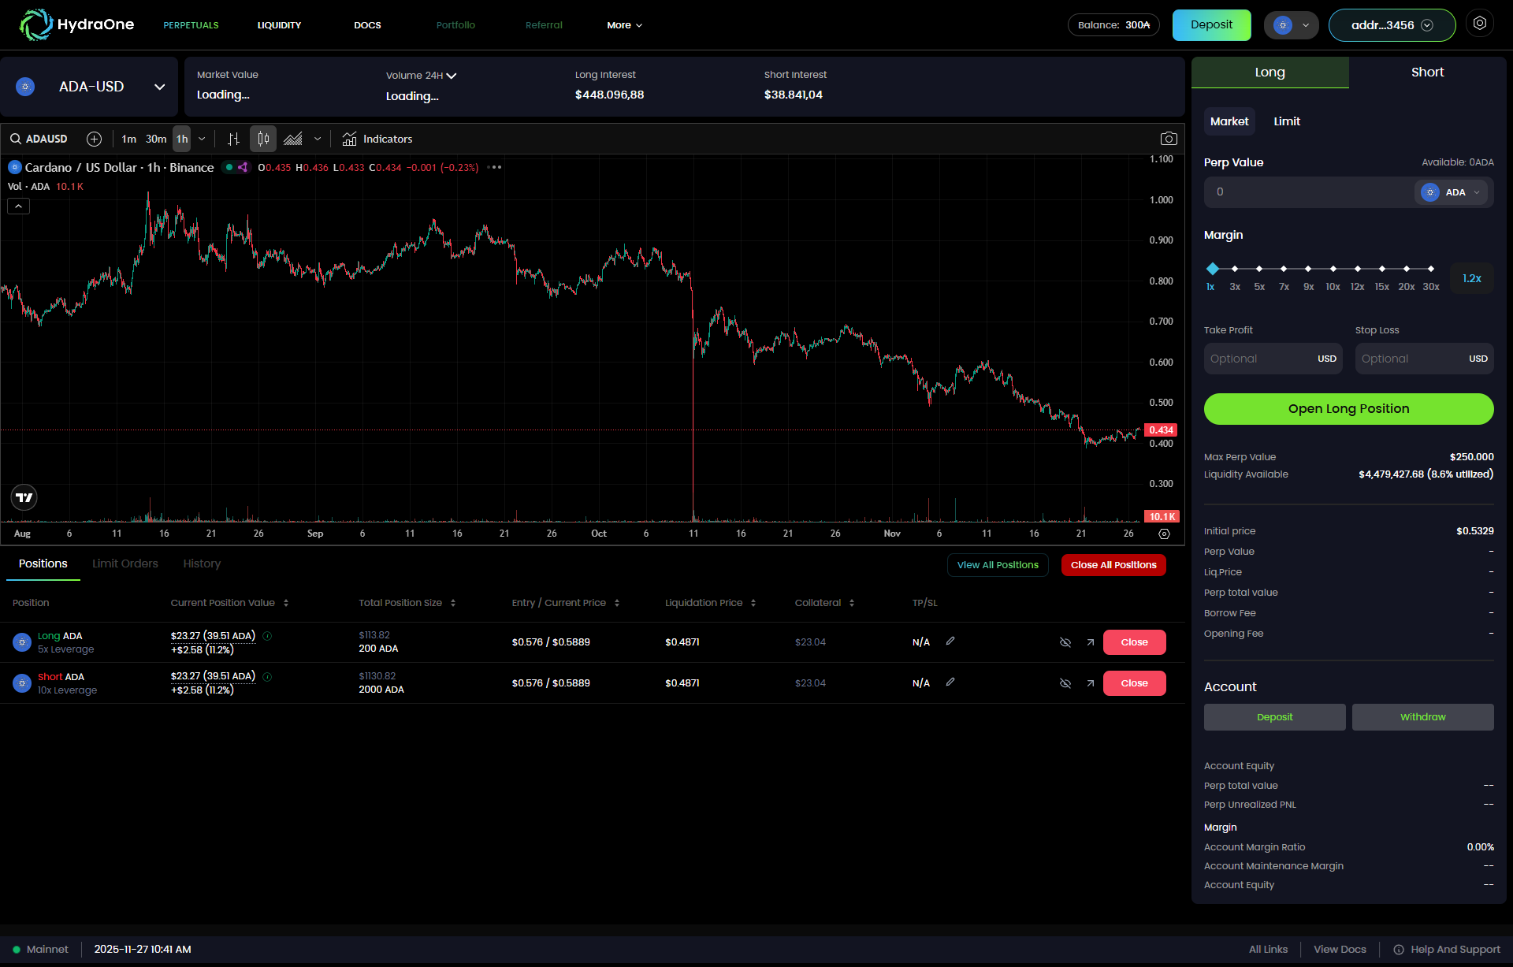Click the compare symbol plus icon
1513x967 pixels.
(94, 139)
